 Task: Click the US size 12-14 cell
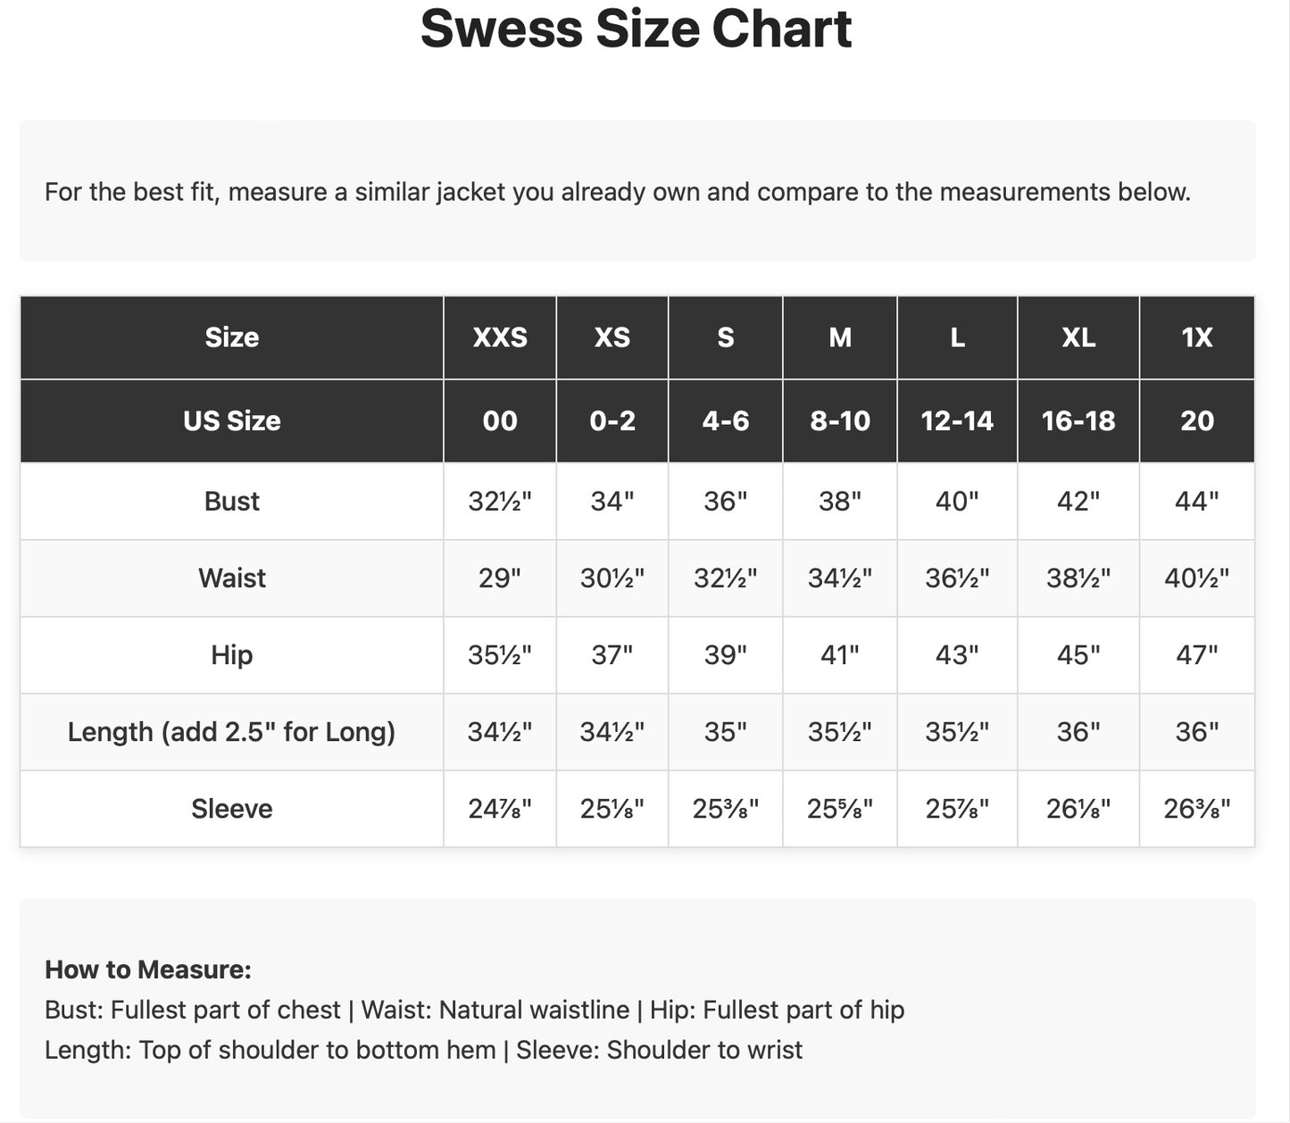pyautogui.click(x=957, y=420)
